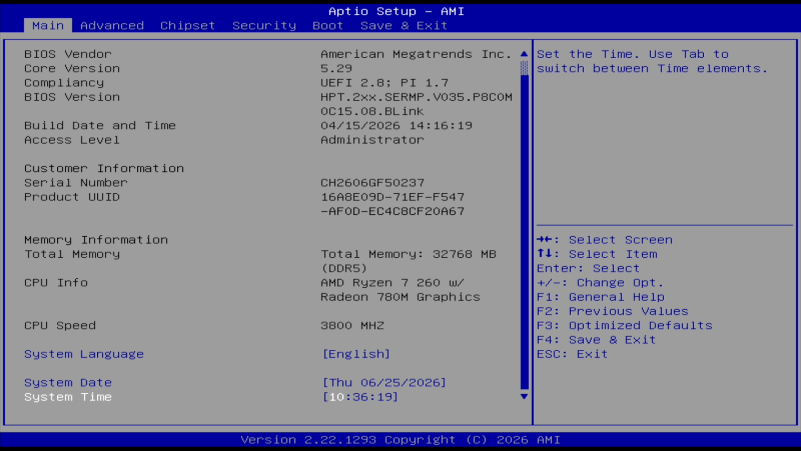801x451 pixels.
Task: Click the 3800 MHZ value
Action: coord(352,325)
